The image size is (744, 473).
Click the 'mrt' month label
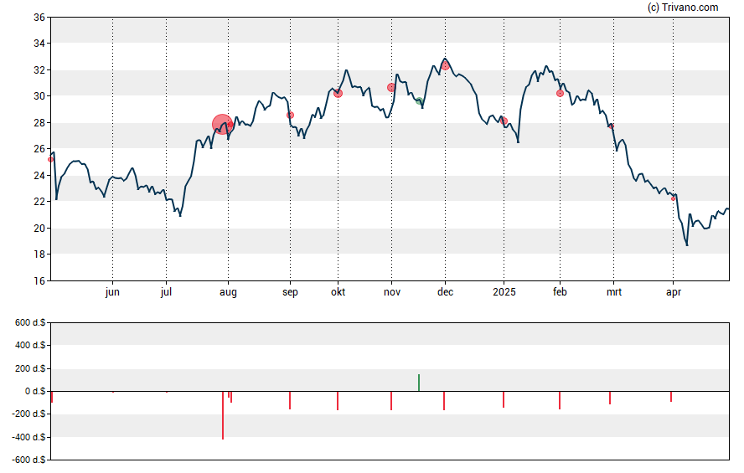tap(613, 291)
